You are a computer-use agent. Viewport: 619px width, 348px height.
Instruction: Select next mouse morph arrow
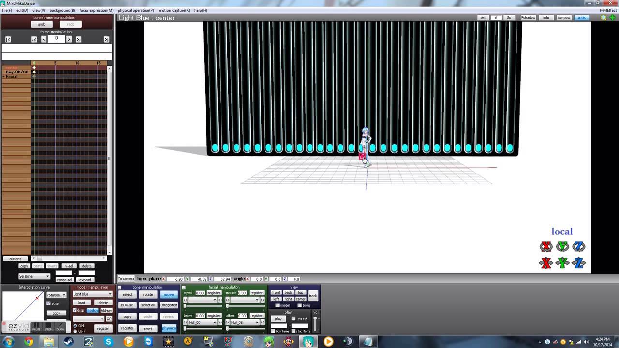click(x=263, y=300)
